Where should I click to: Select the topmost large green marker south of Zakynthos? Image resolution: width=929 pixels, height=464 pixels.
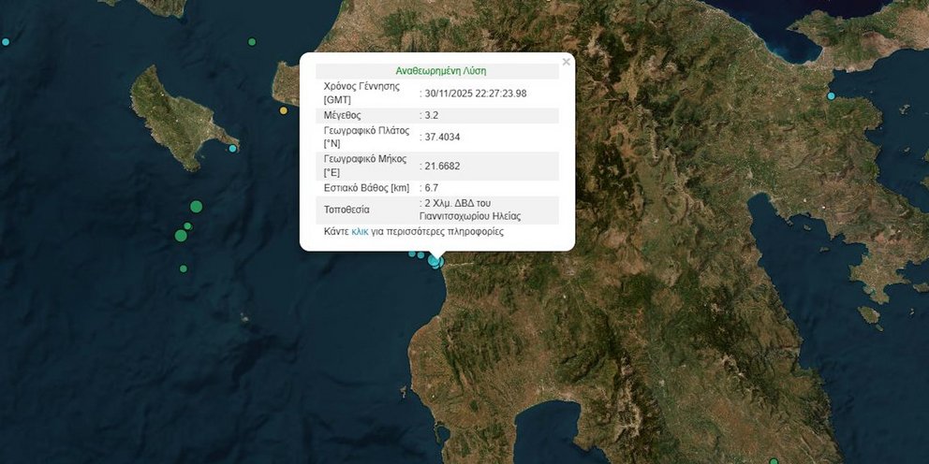click(x=196, y=207)
